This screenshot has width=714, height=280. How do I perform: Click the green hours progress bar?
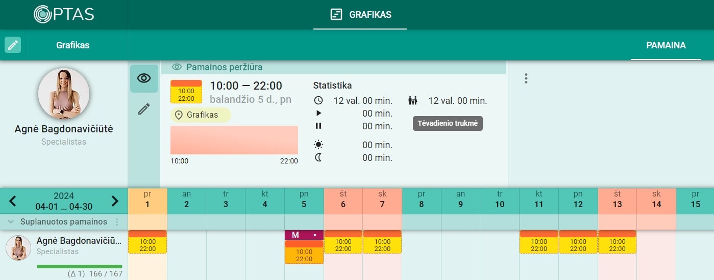[x=80, y=266]
